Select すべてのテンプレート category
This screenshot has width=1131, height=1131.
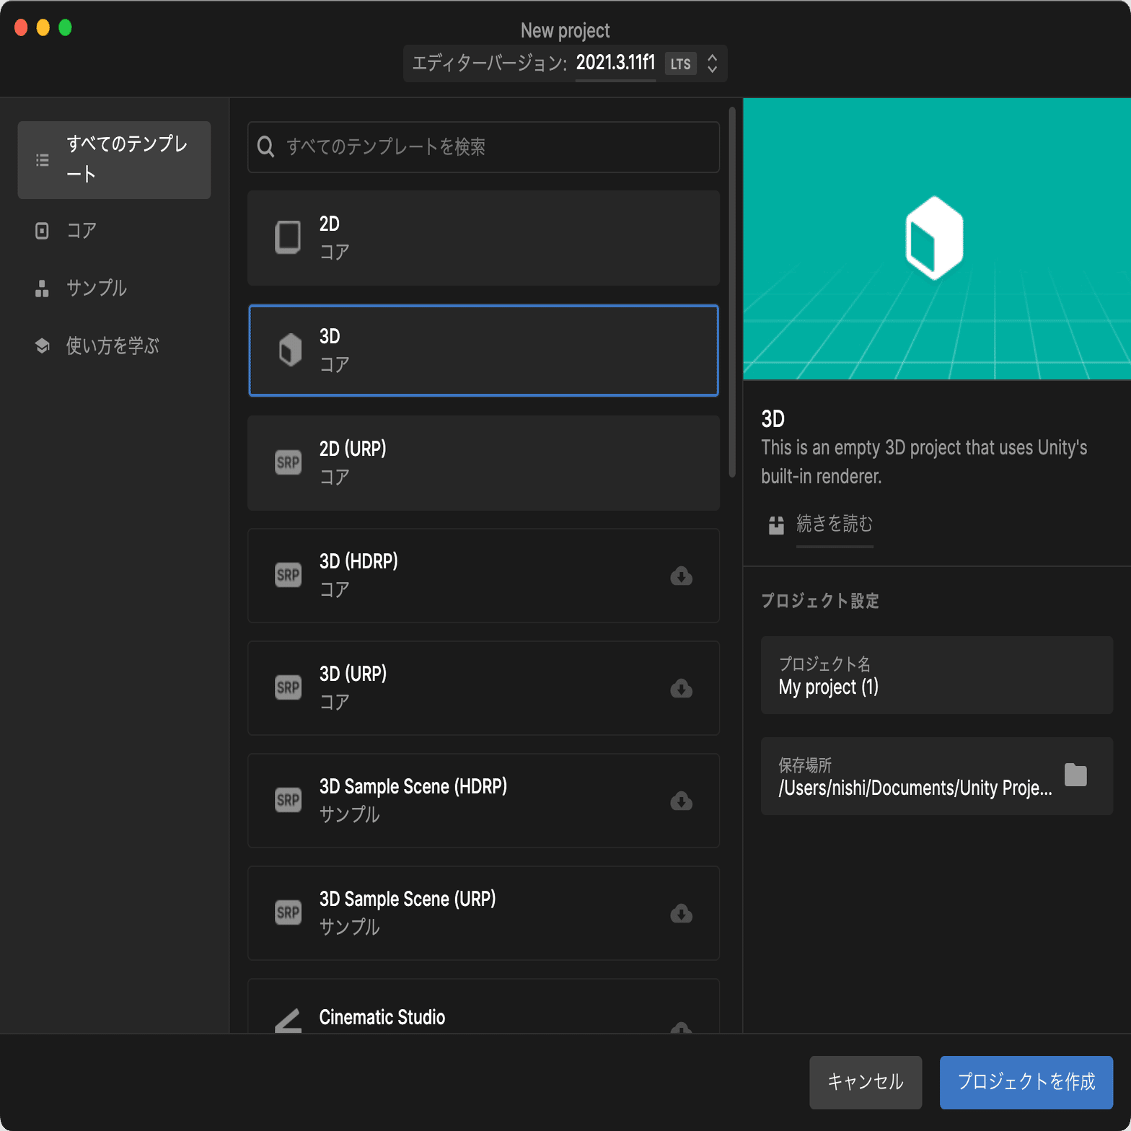coord(114,159)
